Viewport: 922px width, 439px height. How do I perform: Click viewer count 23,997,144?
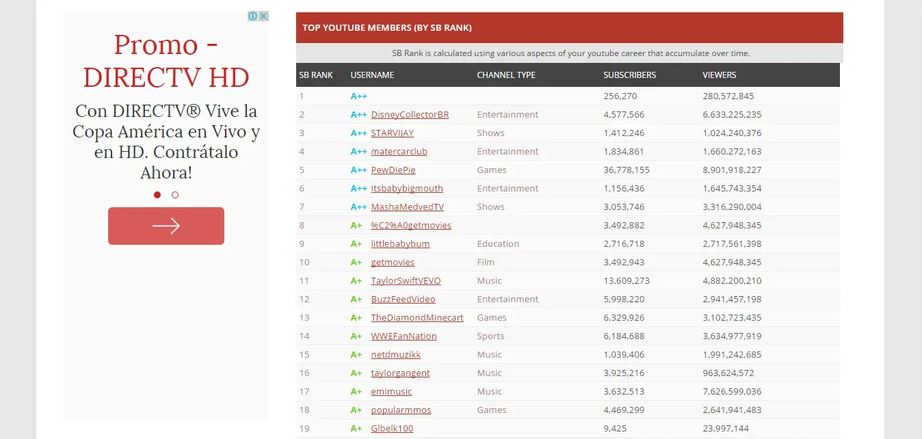726,428
